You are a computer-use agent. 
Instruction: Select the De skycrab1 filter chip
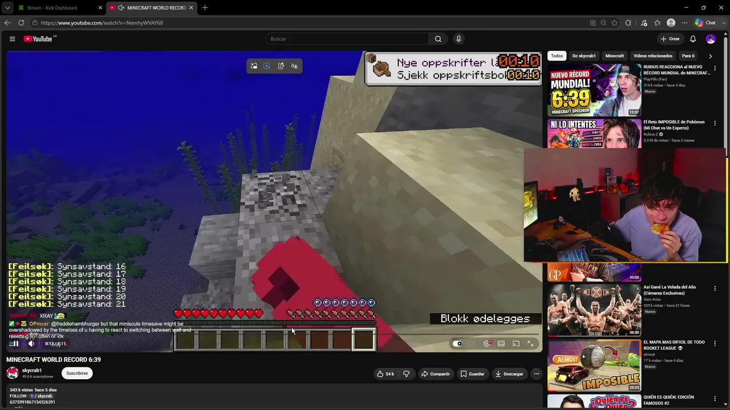pyautogui.click(x=584, y=56)
